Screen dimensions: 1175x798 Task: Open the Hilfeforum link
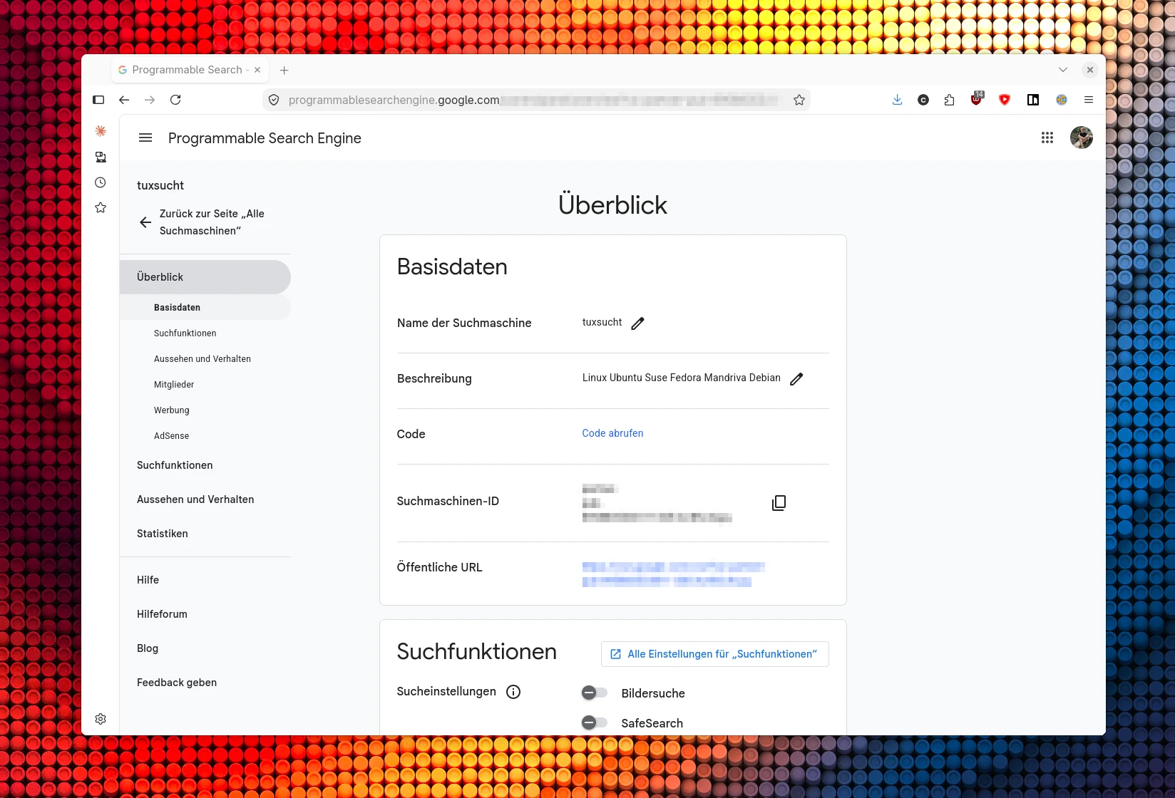[162, 614]
